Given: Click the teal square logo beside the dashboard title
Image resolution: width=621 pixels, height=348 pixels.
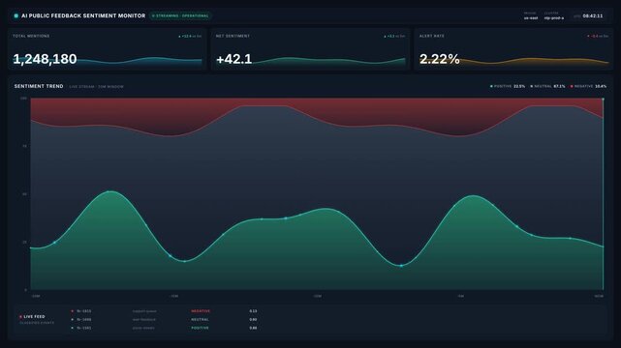Looking at the screenshot, I should click(x=16, y=15).
